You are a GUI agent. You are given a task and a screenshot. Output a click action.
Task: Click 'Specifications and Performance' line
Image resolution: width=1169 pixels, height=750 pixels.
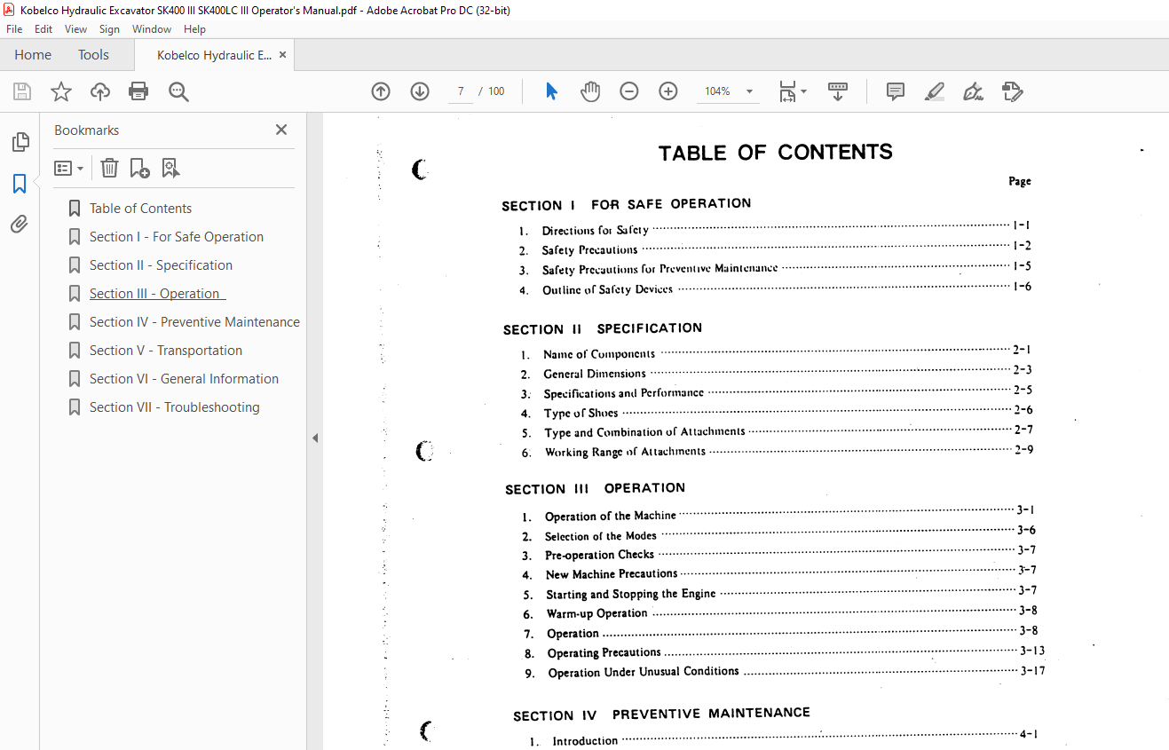624,393
